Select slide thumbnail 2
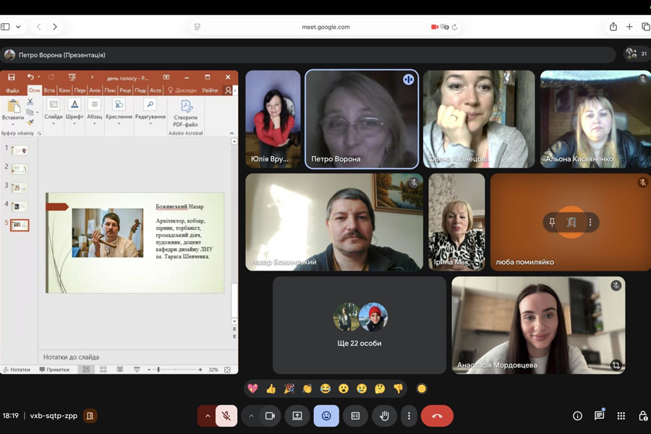The image size is (651, 434). point(19,169)
